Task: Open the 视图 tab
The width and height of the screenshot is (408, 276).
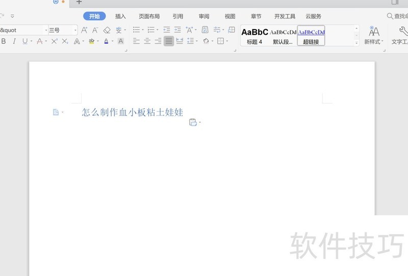Action: point(230,16)
